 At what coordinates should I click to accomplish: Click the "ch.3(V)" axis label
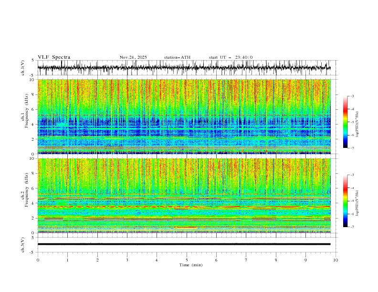point(23,245)
